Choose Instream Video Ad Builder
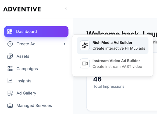This screenshot has width=157, height=114. click(x=116, y=61)
